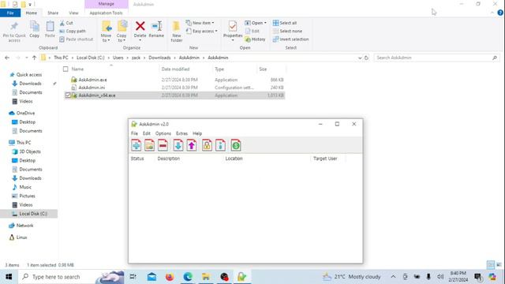The image size is (505, 284).
Task: Click Copy path in Clipboard group
Action: click(73, 31)
